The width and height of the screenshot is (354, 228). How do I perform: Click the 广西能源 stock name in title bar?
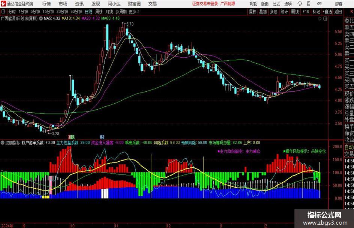click(228, 4)
